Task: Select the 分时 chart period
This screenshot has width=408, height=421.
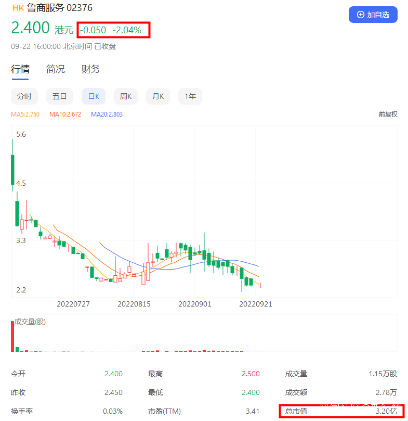Action: click(24, 96)
